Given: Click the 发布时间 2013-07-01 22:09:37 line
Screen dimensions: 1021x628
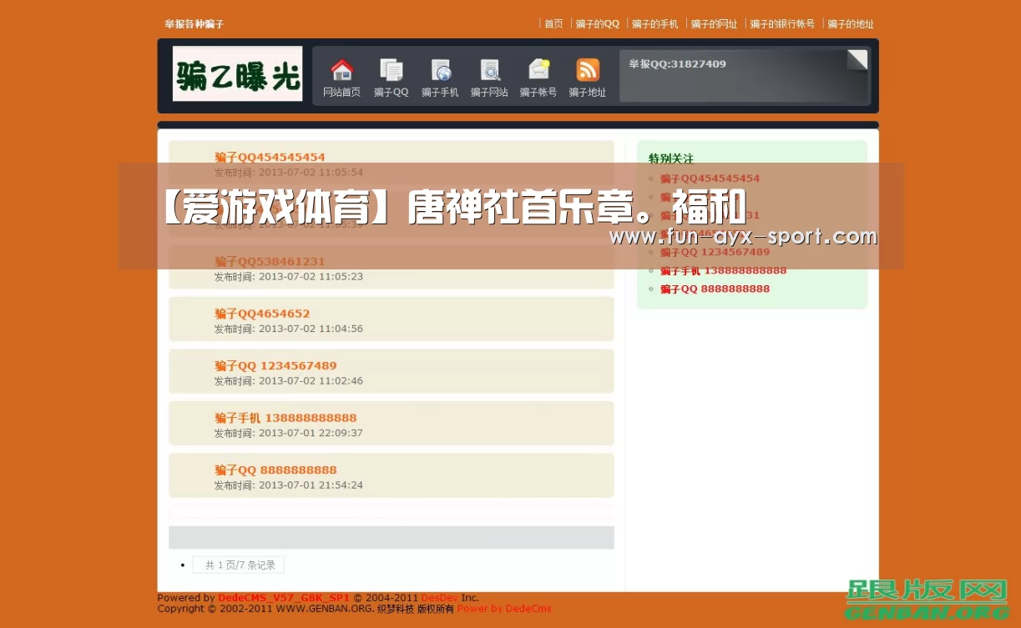Looking at the screenshot, I should point(289,433).
